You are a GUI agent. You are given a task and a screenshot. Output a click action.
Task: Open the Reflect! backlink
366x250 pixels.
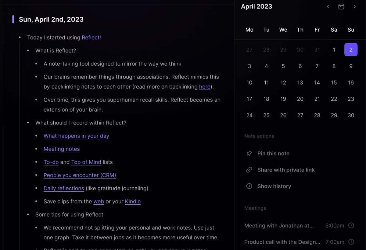point(91,37)
